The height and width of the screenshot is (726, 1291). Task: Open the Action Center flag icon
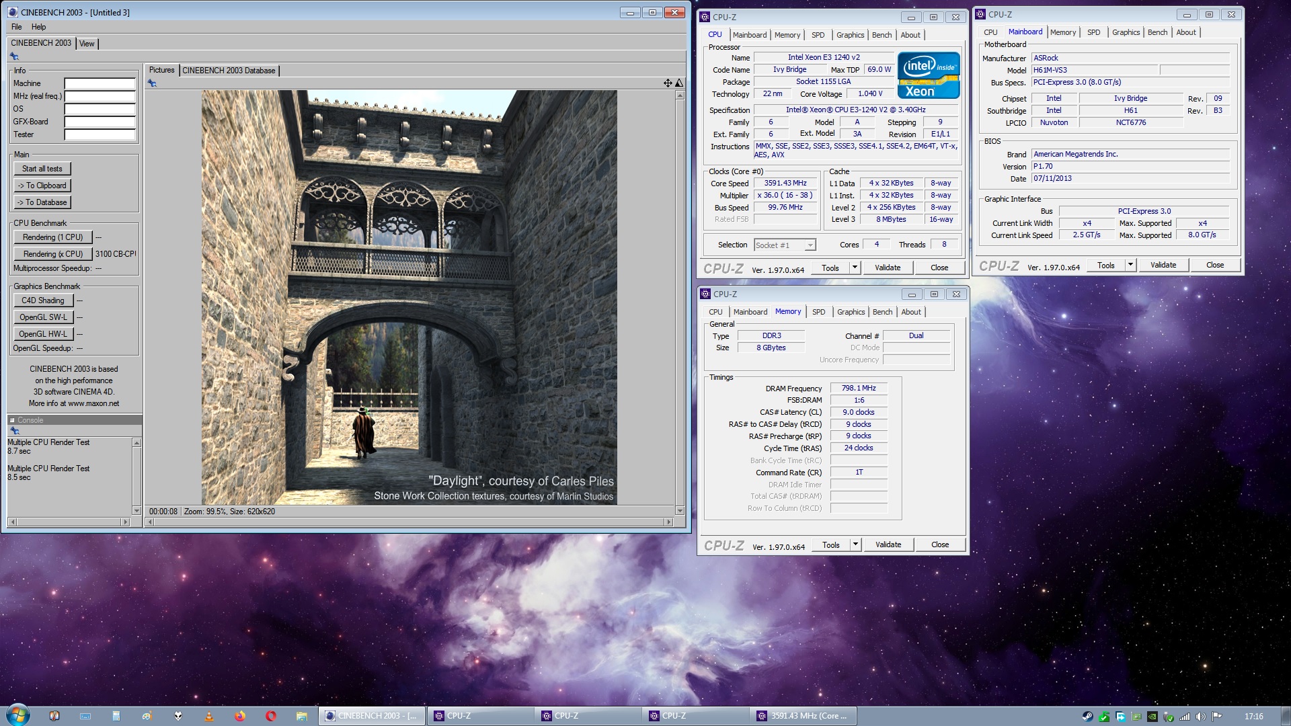1217,717
